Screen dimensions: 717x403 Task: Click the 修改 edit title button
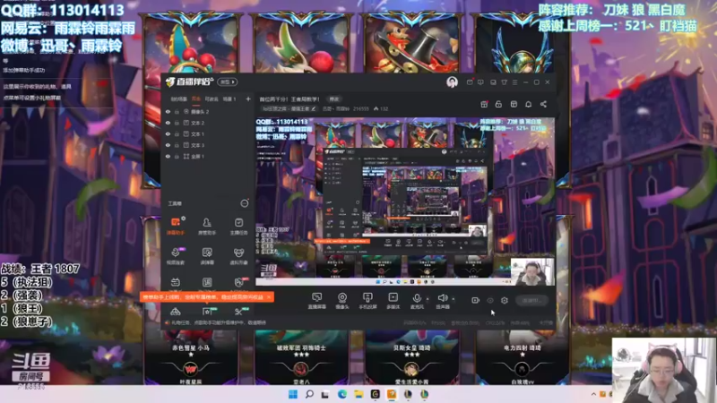334,99
